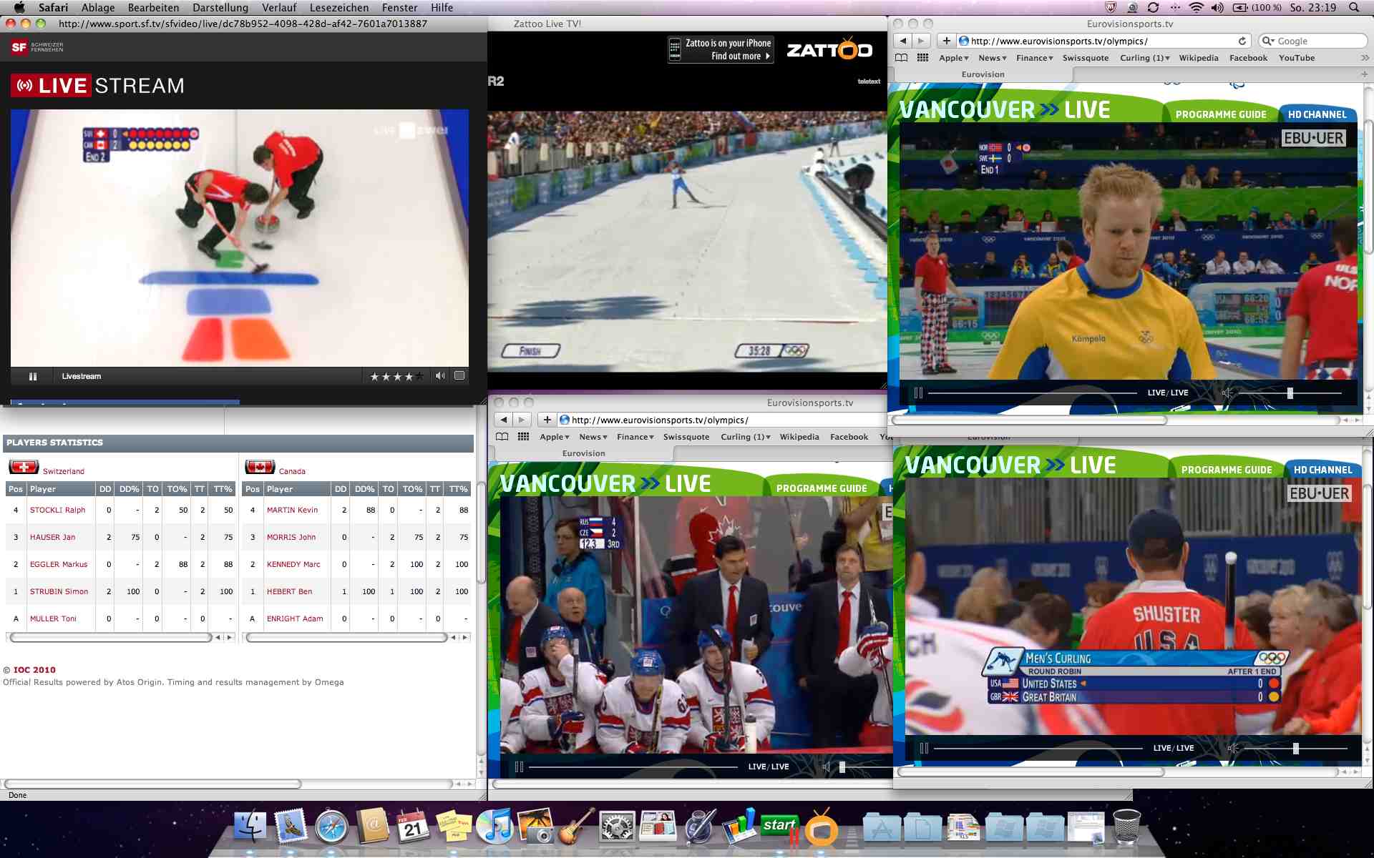Open PROGRAMME GUIDE in bottom-middle hockey player
1374x858 pixels.
point(822,488)
